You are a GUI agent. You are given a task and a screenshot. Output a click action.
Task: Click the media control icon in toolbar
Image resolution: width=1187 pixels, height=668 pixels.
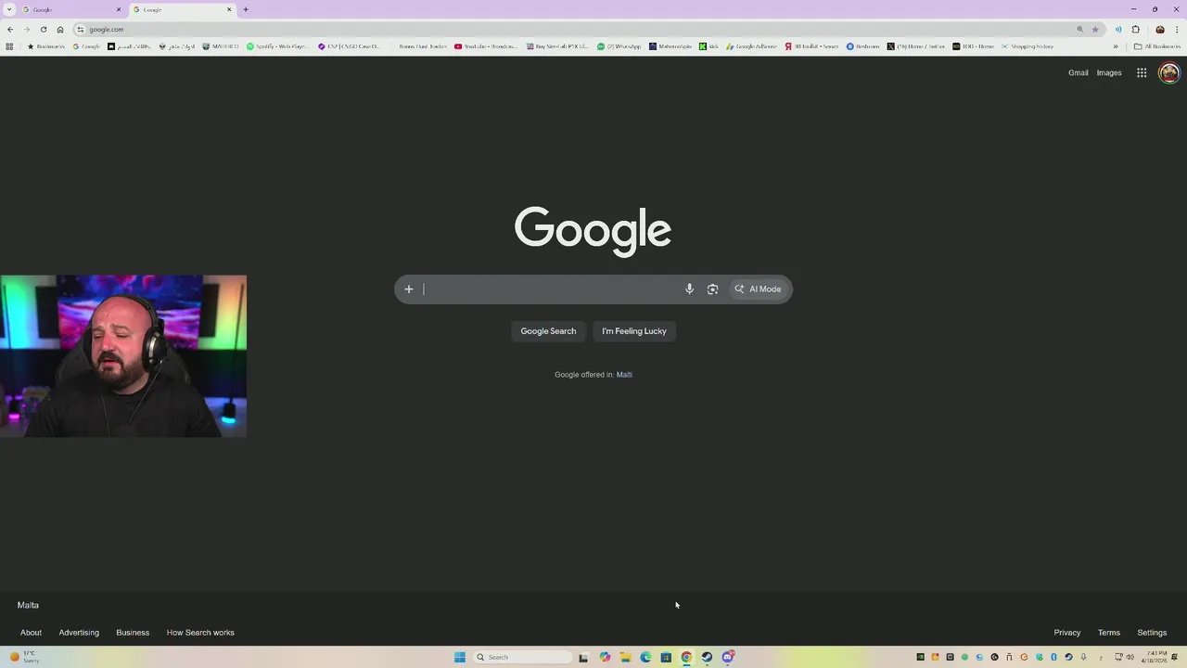tap(1118, 29)
